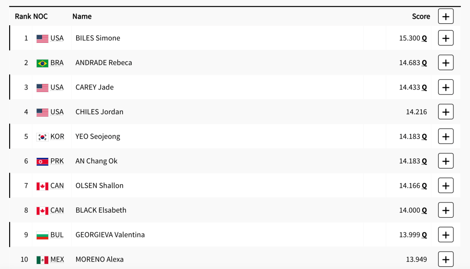Expand BILES Simone score details
Image resolution: width=470 pixels, height=269 pixels.
[446, 38]
